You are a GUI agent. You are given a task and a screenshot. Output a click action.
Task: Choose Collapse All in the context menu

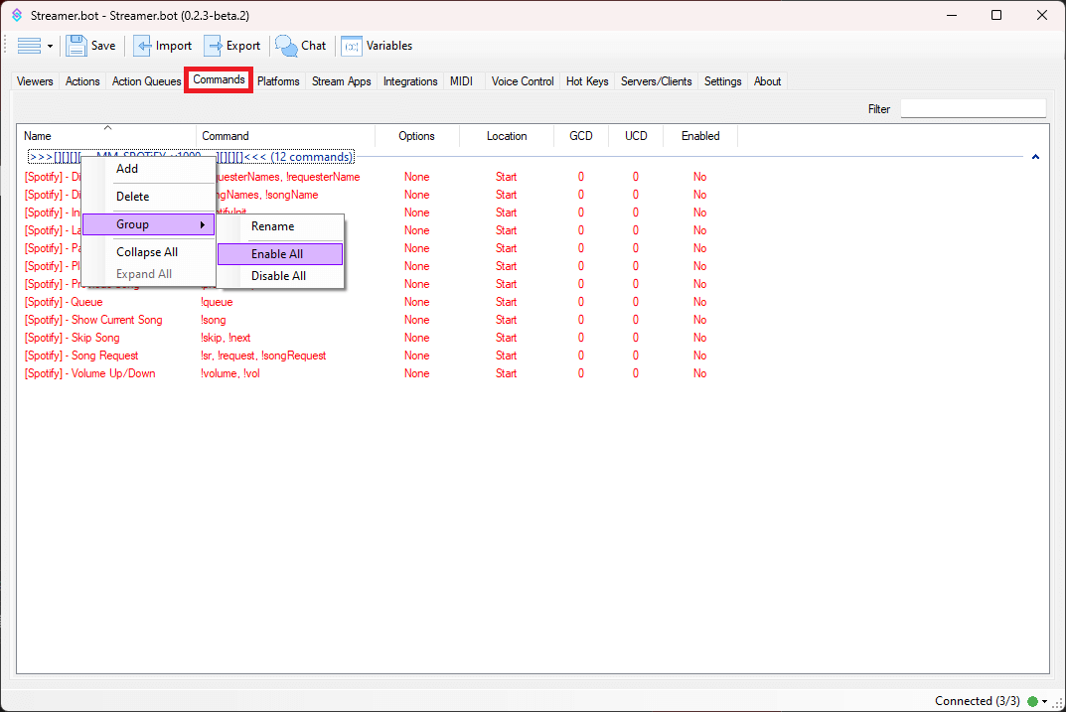pyautogui.click(x=149, y=252)
